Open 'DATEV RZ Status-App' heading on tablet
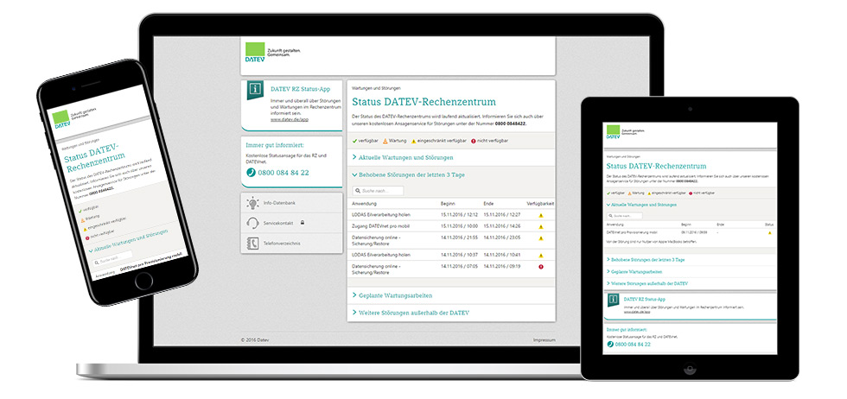847x399 pixels. [645, 299]
